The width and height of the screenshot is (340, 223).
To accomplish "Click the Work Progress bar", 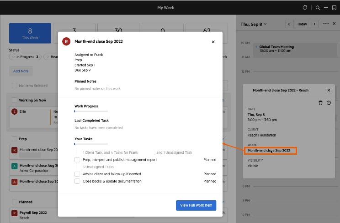I will pos(91,111).
